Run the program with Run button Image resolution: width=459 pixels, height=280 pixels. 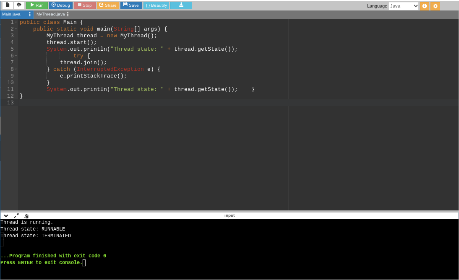pos(37,5)
